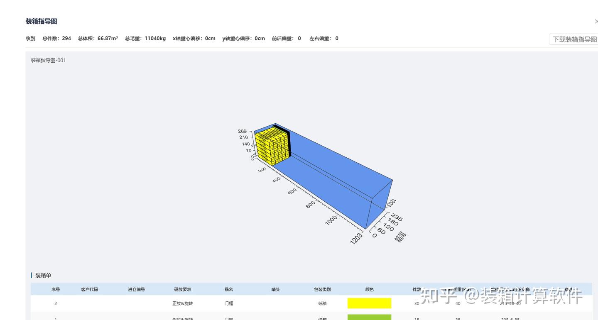Click the green color swatch in row 1
This screenshot has width=598, height=320.
click(x=369, y=318)
